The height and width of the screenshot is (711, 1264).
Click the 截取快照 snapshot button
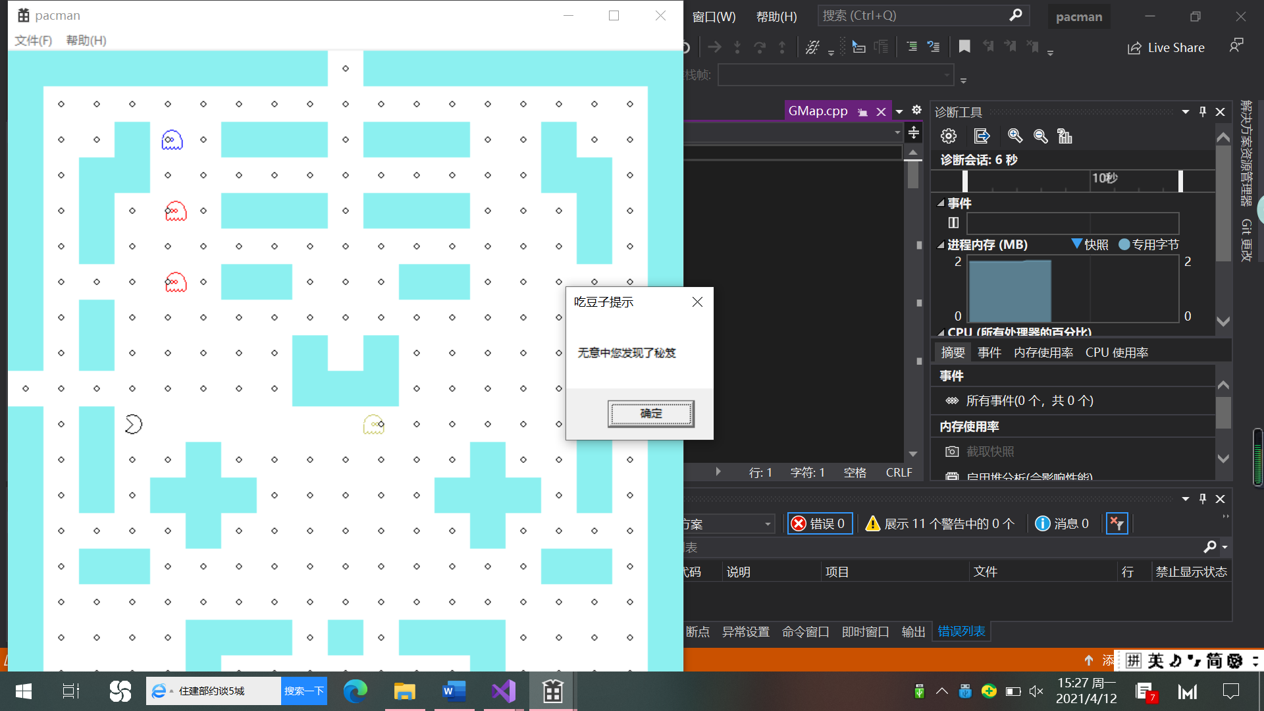(980, 452)
